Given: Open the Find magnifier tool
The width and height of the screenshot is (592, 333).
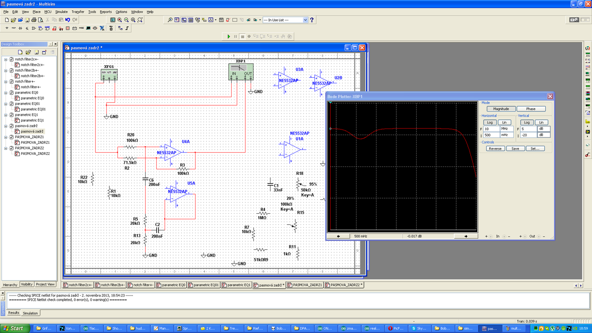Looking at the screenshot, I should [x=170, y=20].
